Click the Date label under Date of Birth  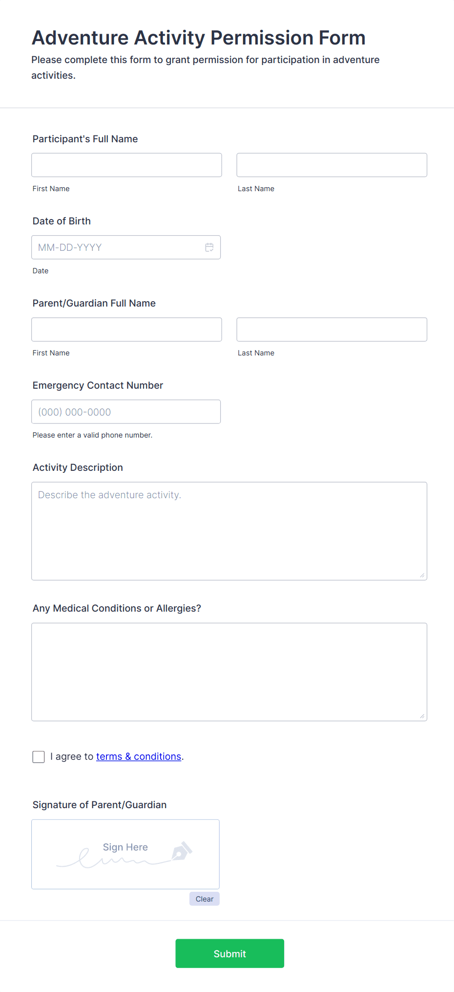41,270
